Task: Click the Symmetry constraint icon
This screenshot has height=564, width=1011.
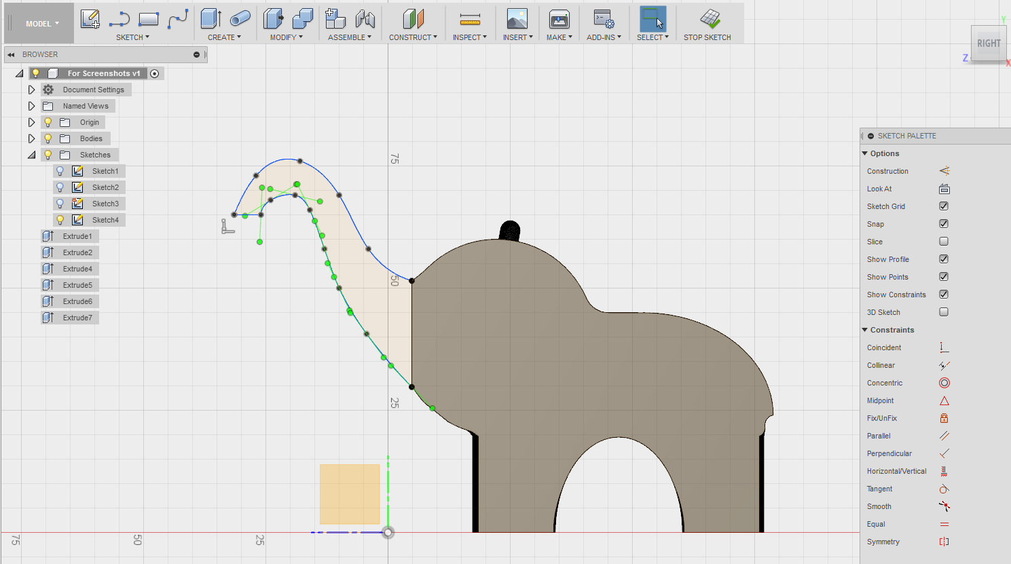Action: [x=944, y=542]
